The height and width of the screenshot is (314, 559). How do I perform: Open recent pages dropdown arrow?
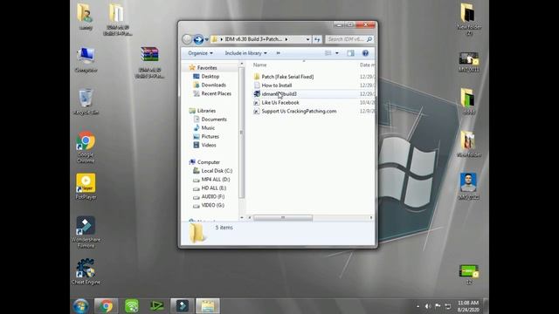pyautogui.click(x=207, y=39)
